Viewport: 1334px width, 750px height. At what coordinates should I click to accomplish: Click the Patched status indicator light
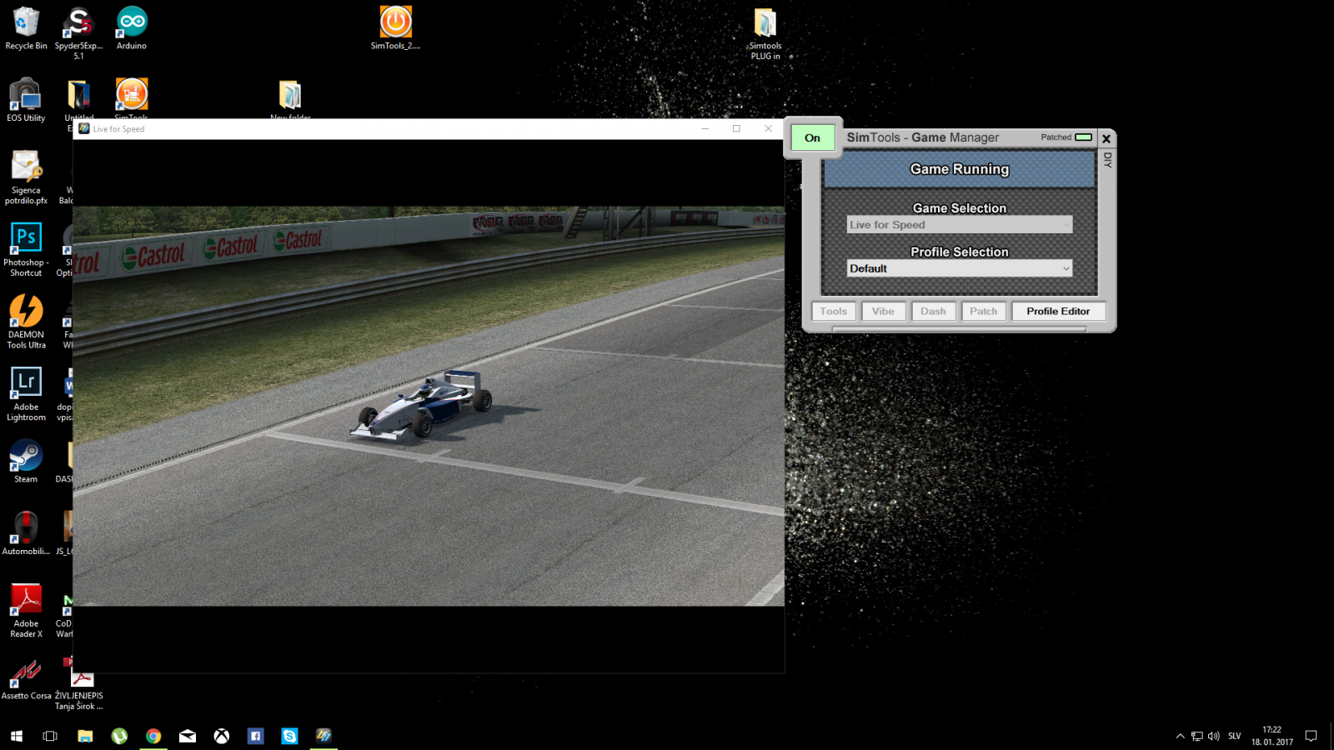click(1083, 137)
